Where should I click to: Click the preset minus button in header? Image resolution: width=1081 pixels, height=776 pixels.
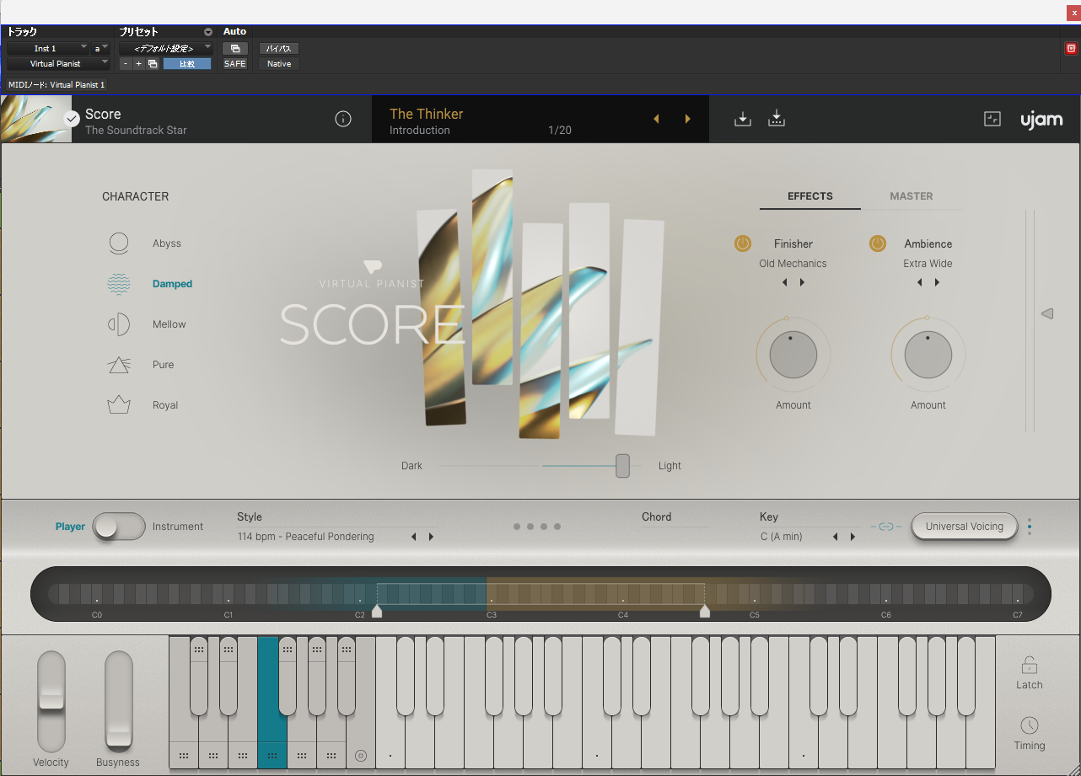pyautogui.click(x=126, y=64)
